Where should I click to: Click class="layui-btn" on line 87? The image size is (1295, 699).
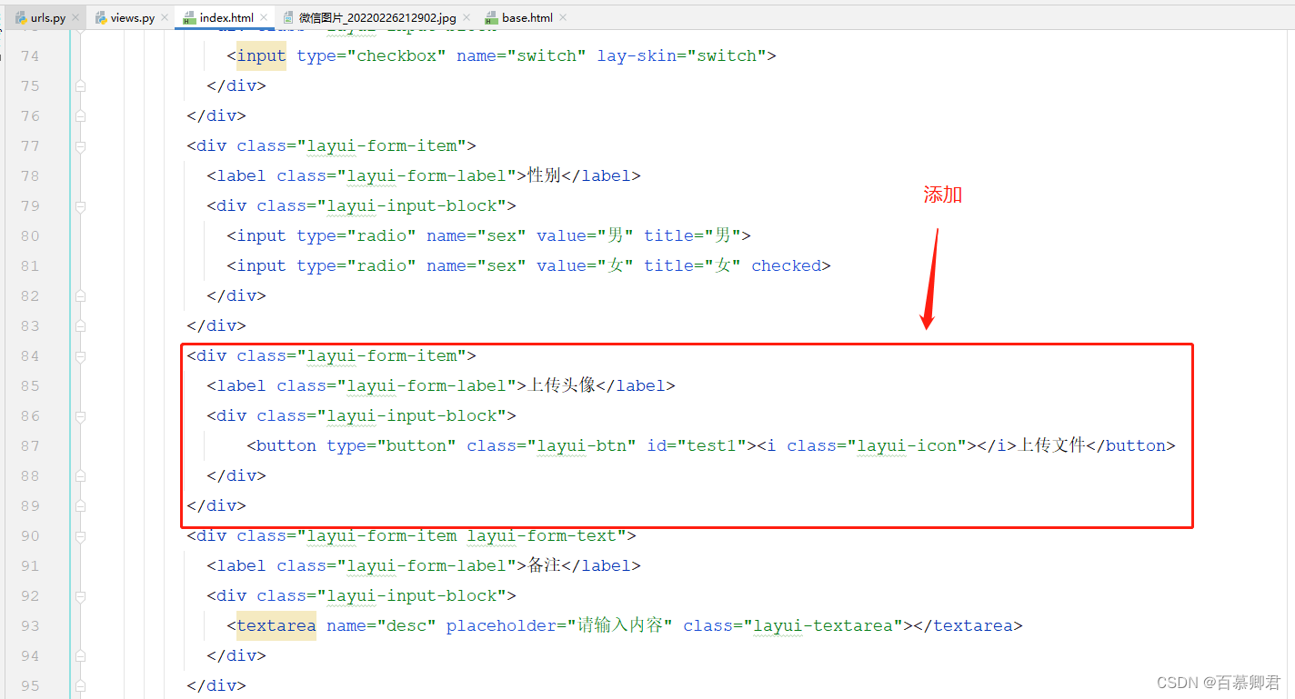point(552,446)
